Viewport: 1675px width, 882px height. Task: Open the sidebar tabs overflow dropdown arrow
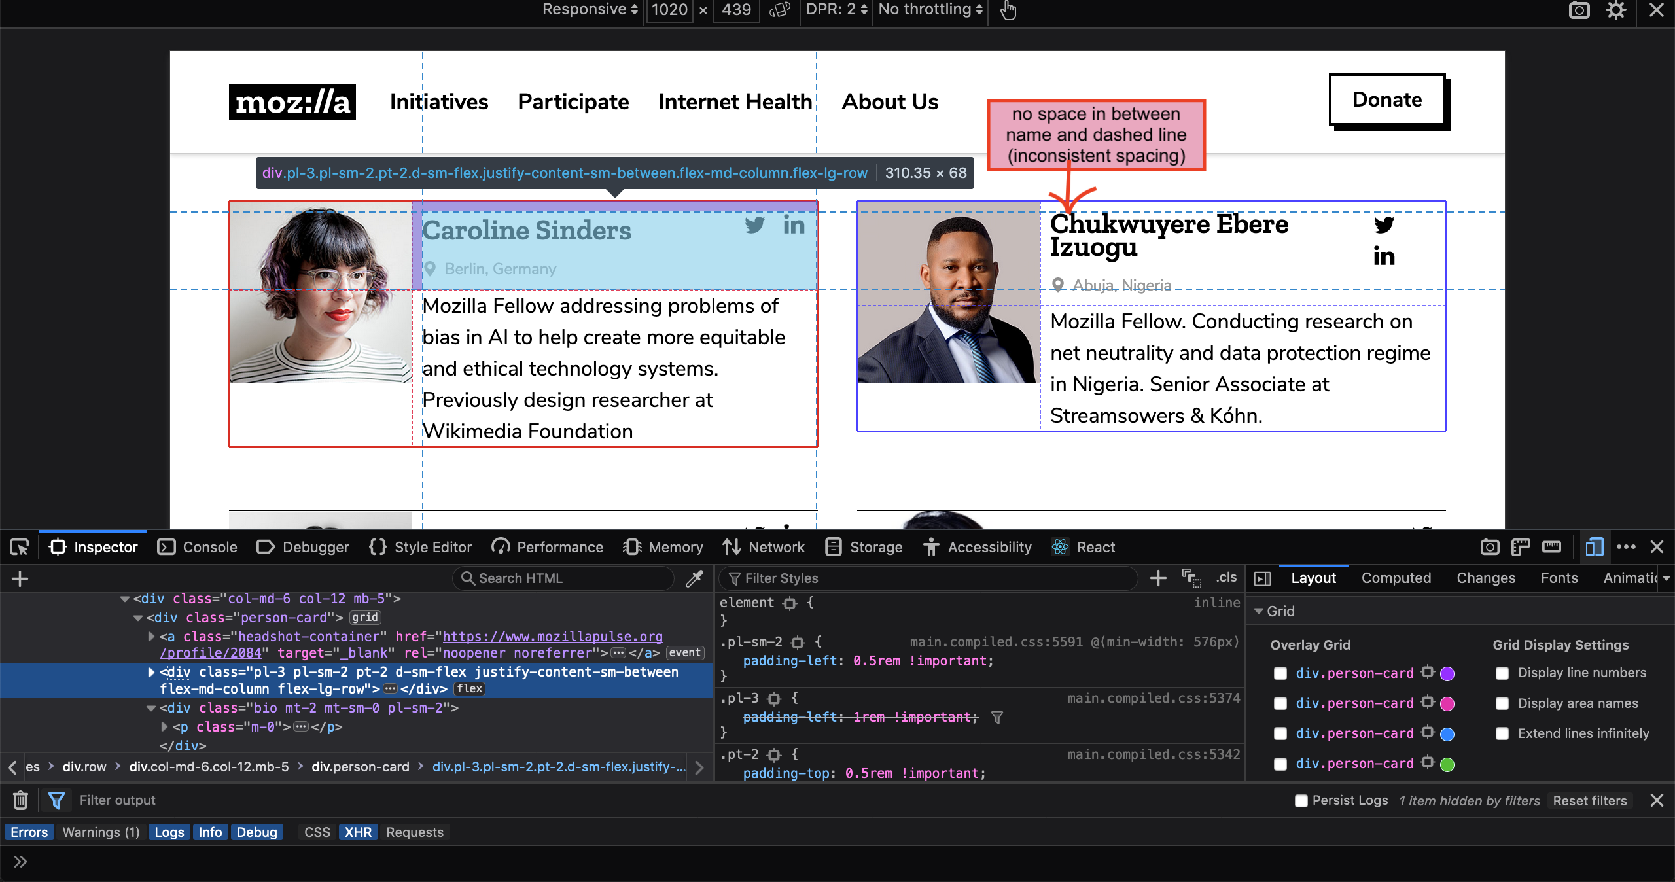point(1666,578)
